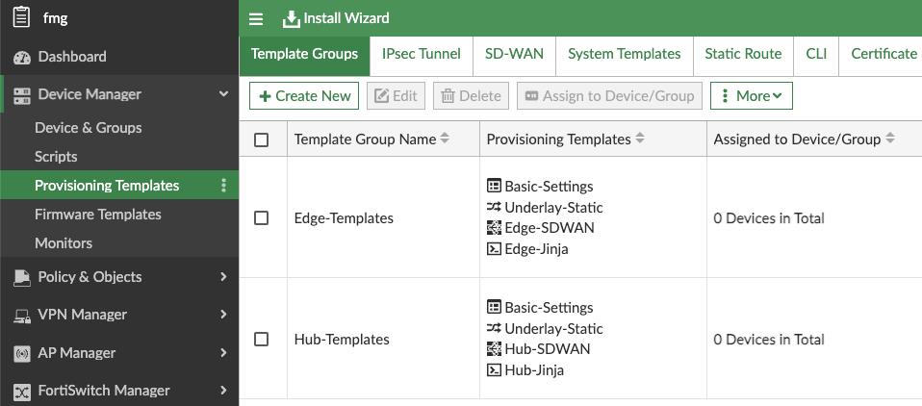Click the VPN Manager laptop-lock icon

tap(22, 317)
